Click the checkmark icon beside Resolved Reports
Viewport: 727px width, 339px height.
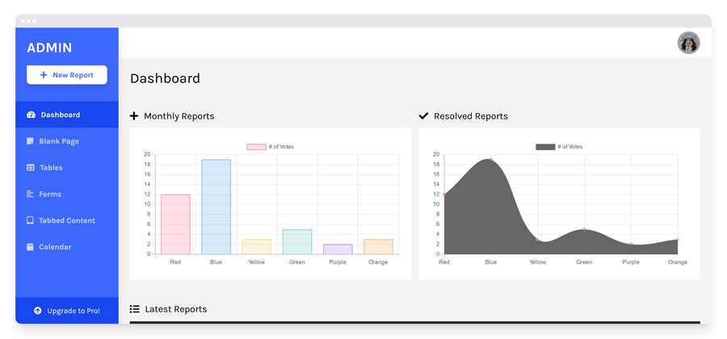(x=423, y=116)
